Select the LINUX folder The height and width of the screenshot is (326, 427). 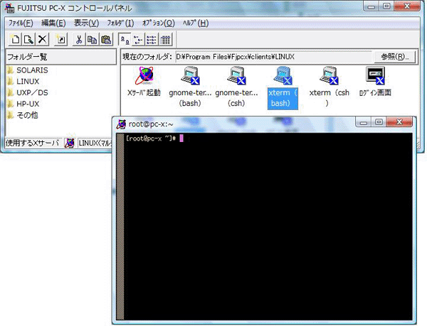pos(23,81)
